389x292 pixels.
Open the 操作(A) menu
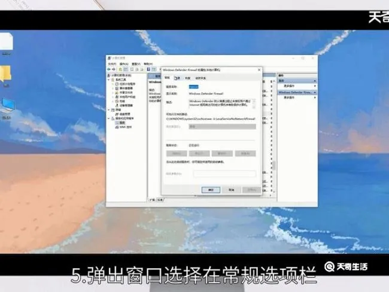(124, 64)
